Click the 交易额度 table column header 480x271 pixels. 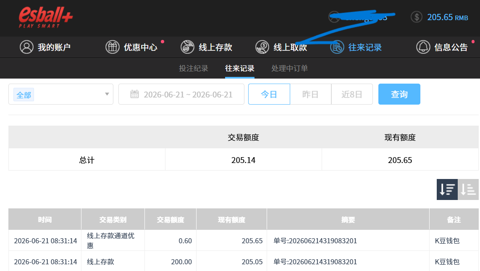pyautogui.click(x=170, y=220)
